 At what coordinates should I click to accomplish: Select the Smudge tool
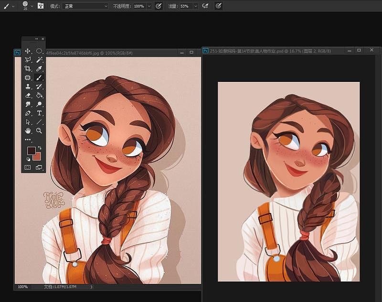pyautogui.click(x=28, y=104)
